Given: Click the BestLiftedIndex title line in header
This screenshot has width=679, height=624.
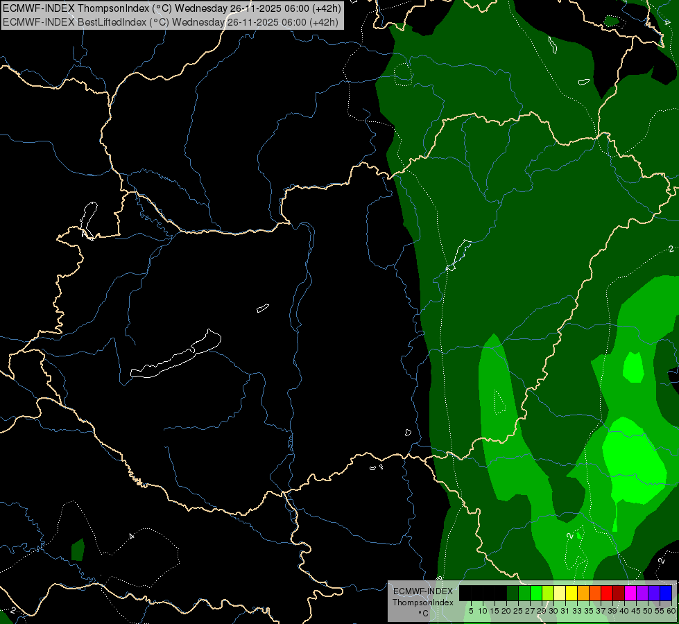Looking at the screenshot, I should 171,22.
